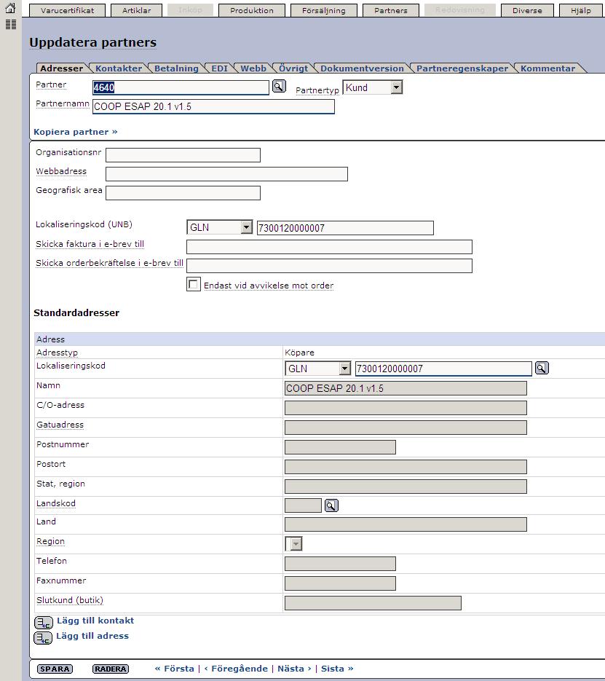Click the Kopiera partner link
Viewport: 605px width, 681px height.
coord(76,132)
